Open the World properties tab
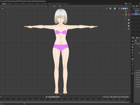The image size is (140, 105). tap(132, 56)
